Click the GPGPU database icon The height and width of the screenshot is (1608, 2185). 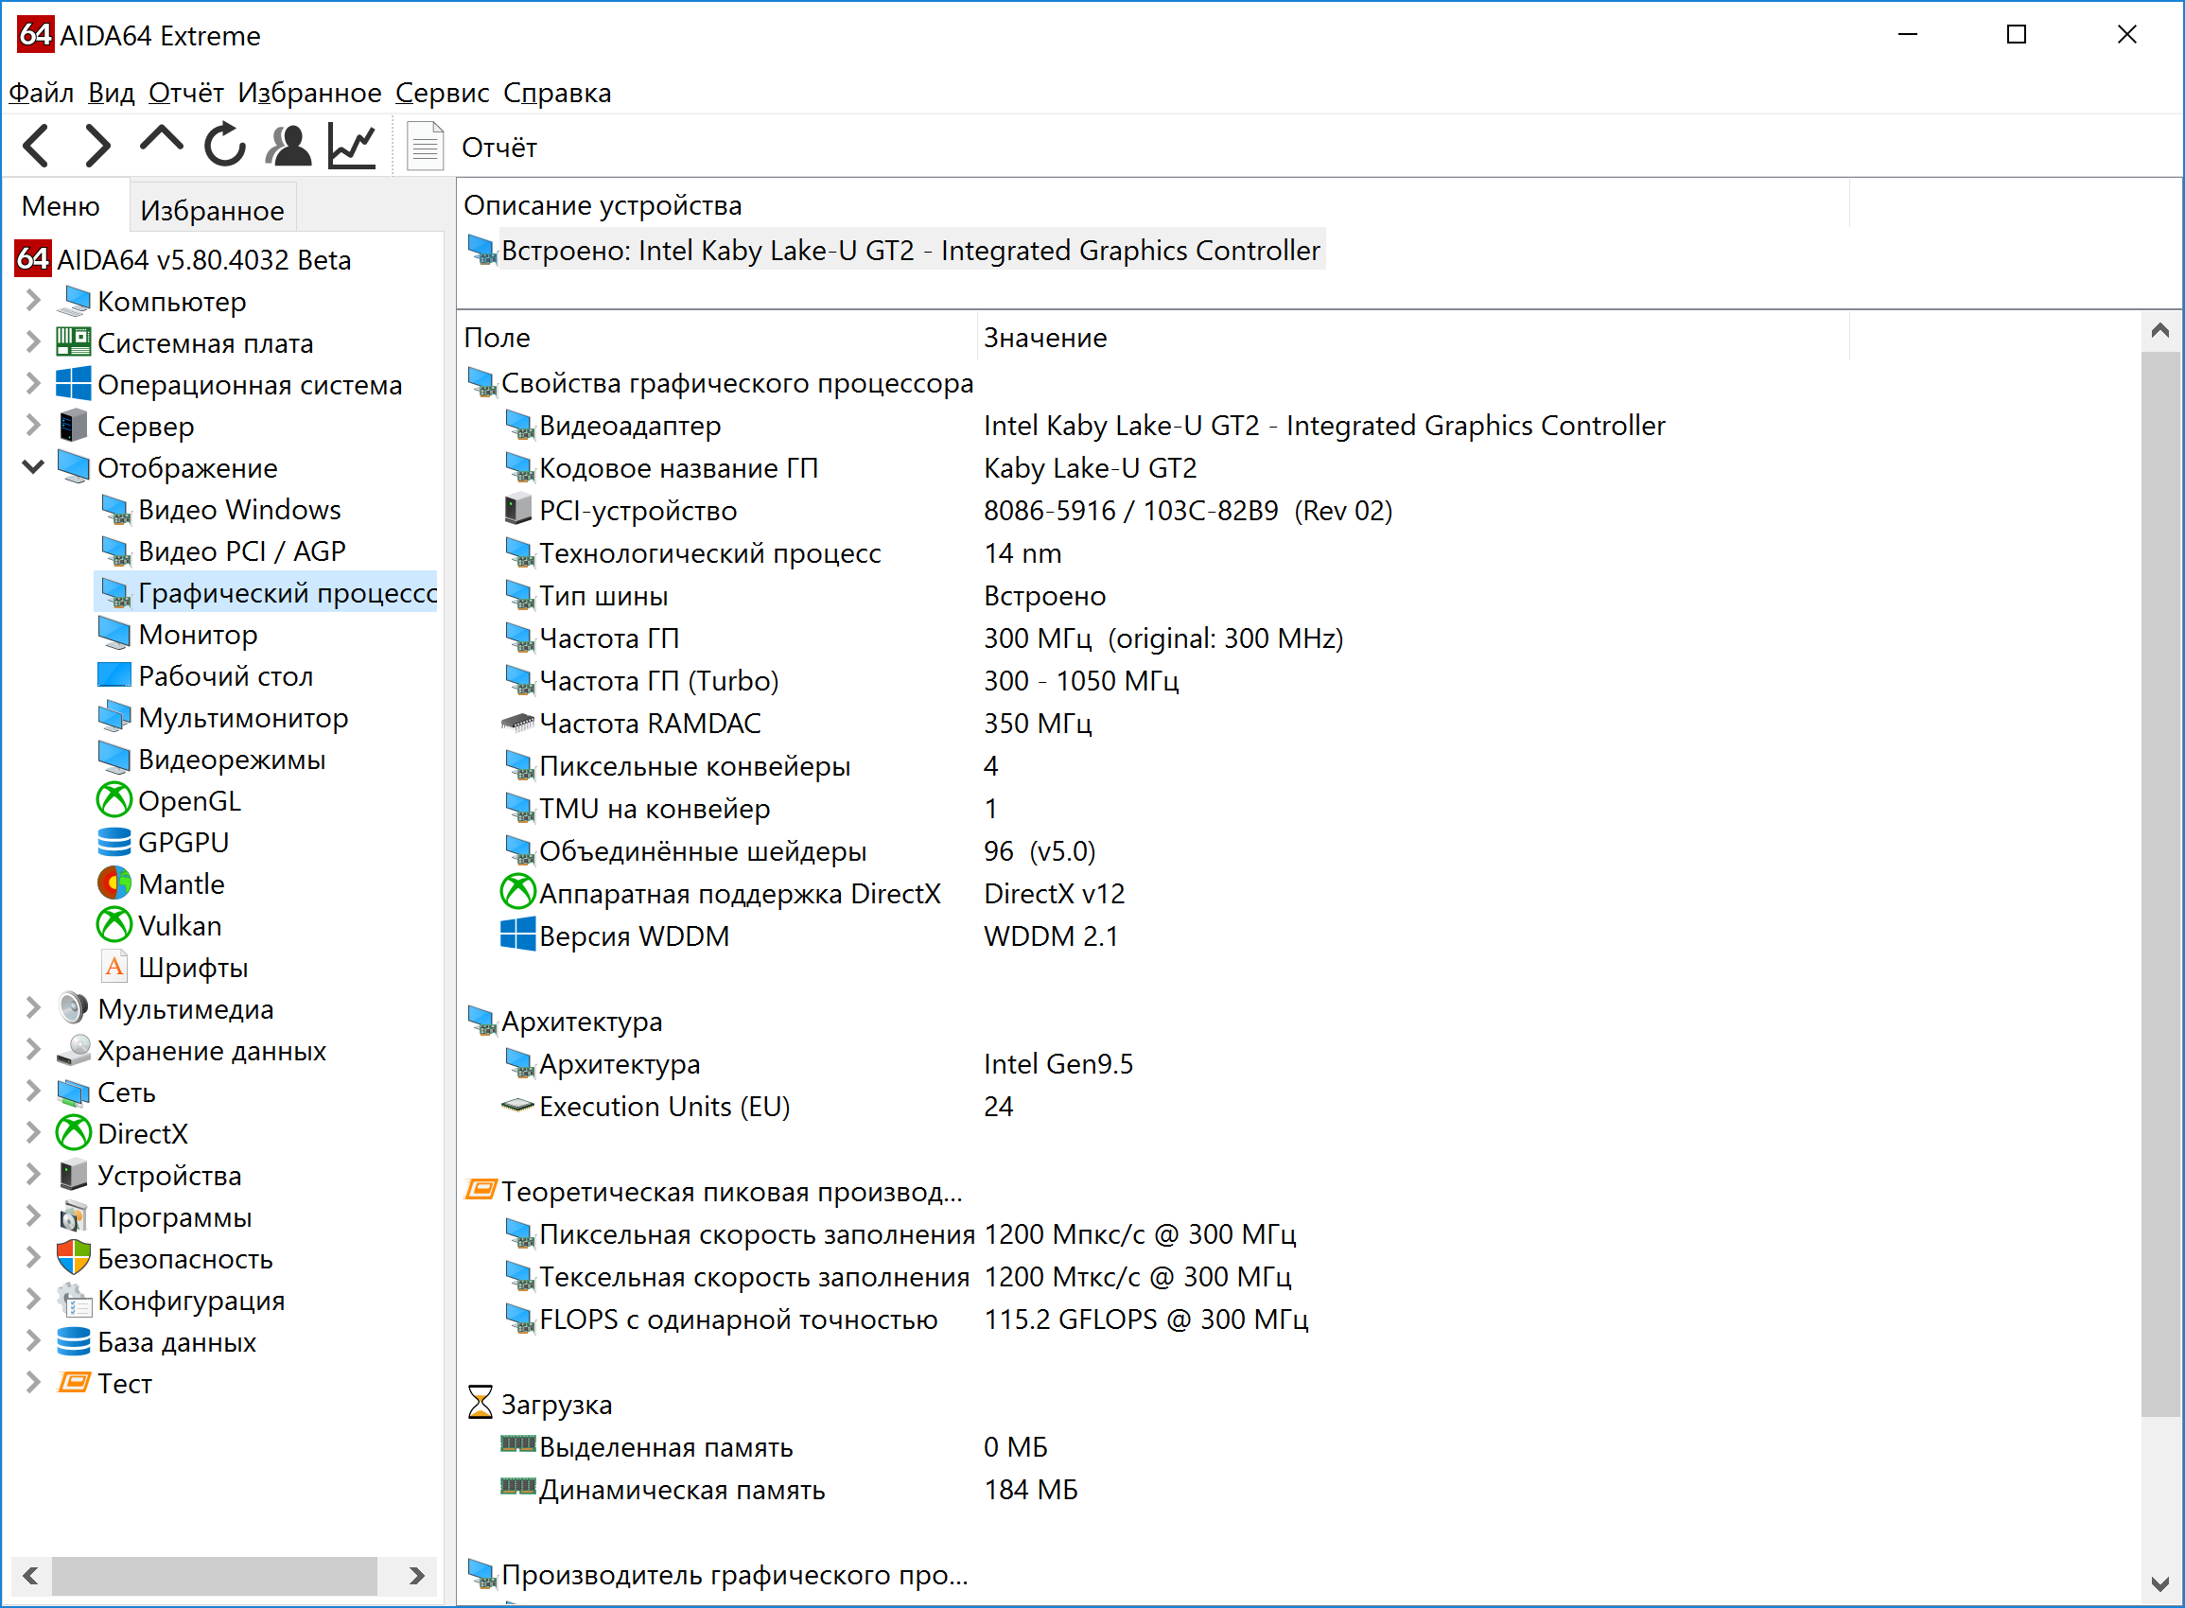pos(114,842)
